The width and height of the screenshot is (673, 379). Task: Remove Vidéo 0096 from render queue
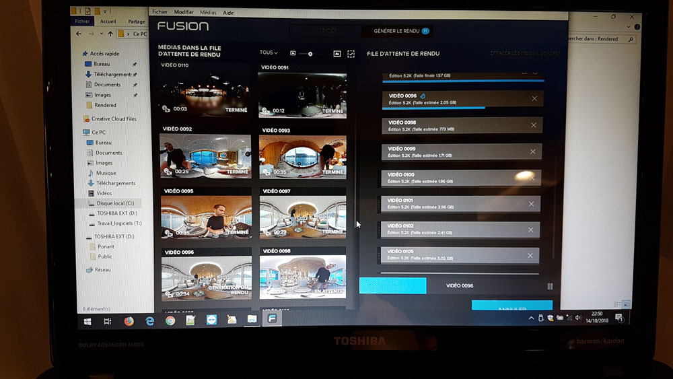(x=534, y=99)
